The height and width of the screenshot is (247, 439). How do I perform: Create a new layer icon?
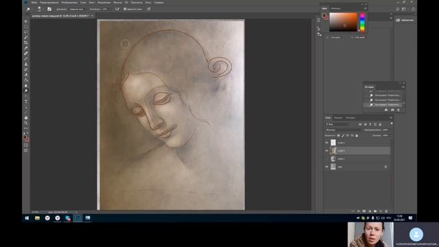(381, 211)
